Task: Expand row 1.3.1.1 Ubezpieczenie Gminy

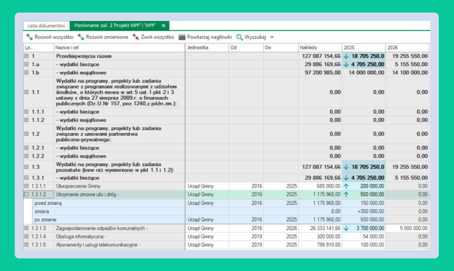Action: (26, 186)
